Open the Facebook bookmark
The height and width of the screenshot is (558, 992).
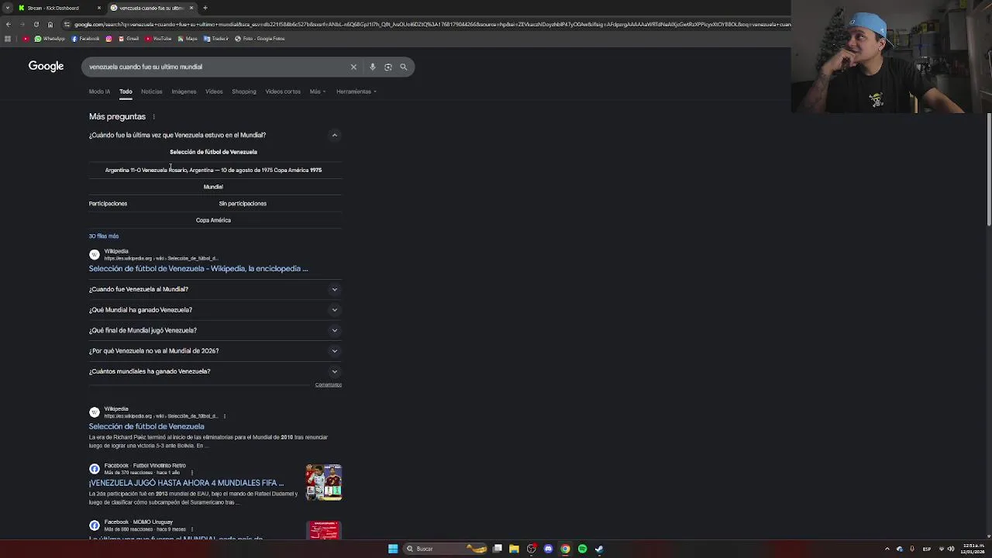click(85, 39)
